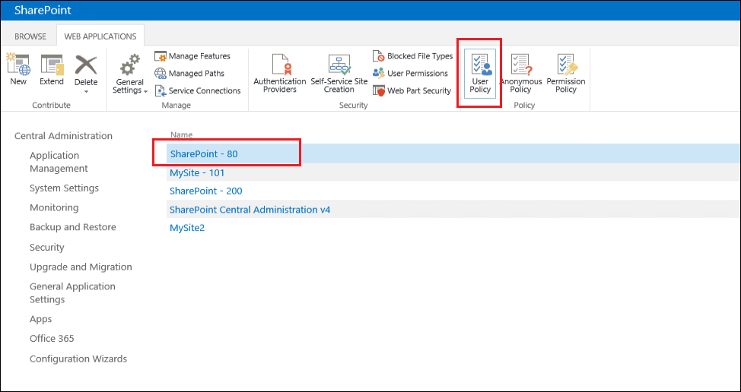Open Blocked File Types
Image resolution: width=741 pixels, height=392 pixels.
pos(412,56)
